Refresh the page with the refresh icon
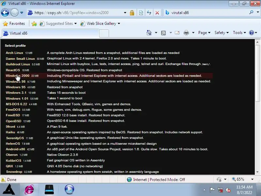Image resolution: width=261 pixels, height=196 pixels. (x=149, y=13)
